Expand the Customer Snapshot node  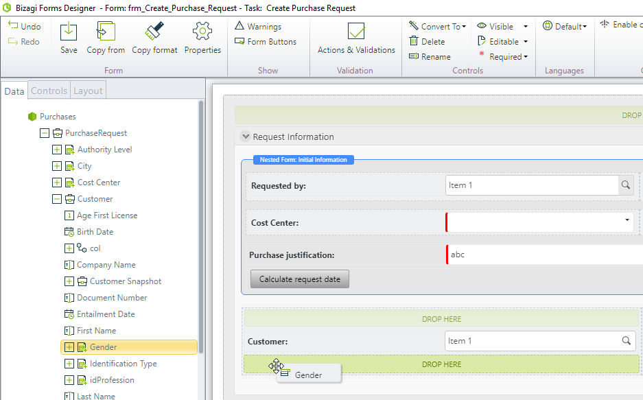[69, 281]
